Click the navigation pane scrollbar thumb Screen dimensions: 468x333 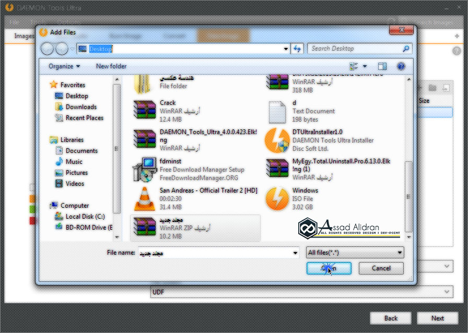pos(116,149)
